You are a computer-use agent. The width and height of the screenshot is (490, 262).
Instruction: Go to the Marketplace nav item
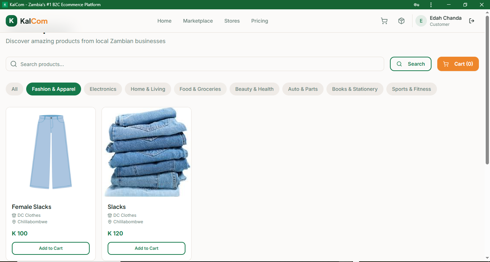tap(198, 21)
